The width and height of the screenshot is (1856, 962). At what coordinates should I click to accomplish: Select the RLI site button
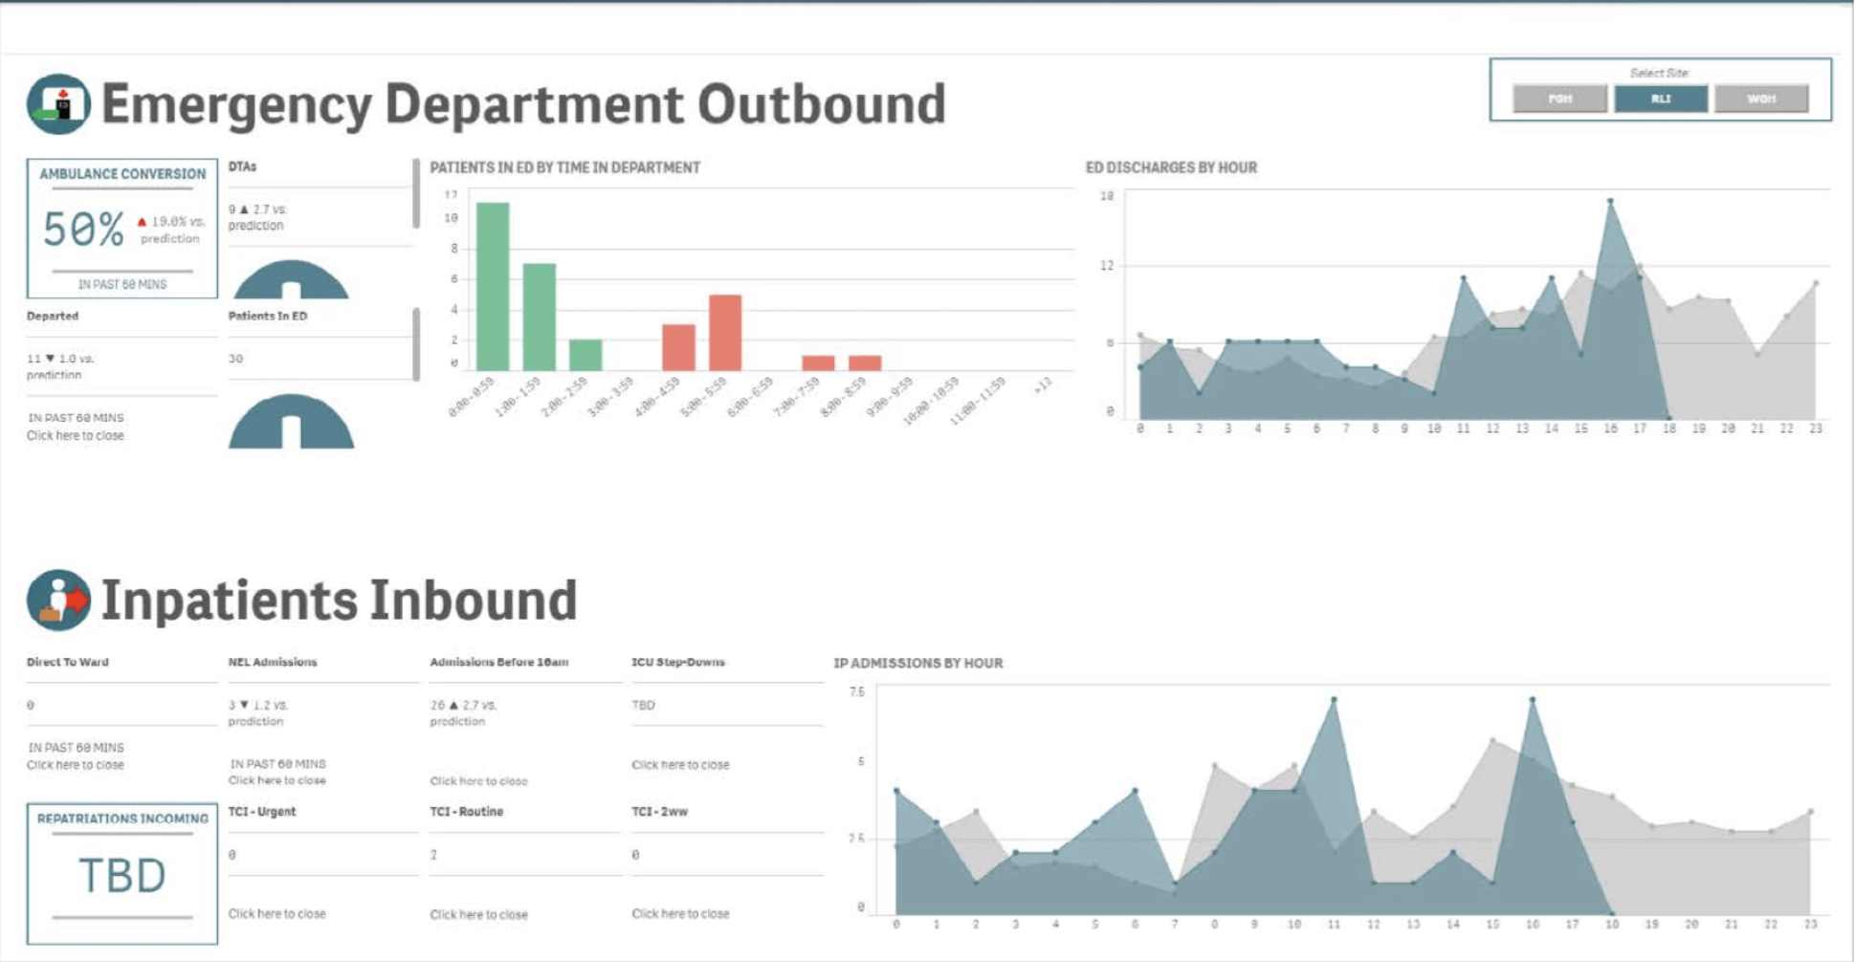click(x=1660, y=98)
